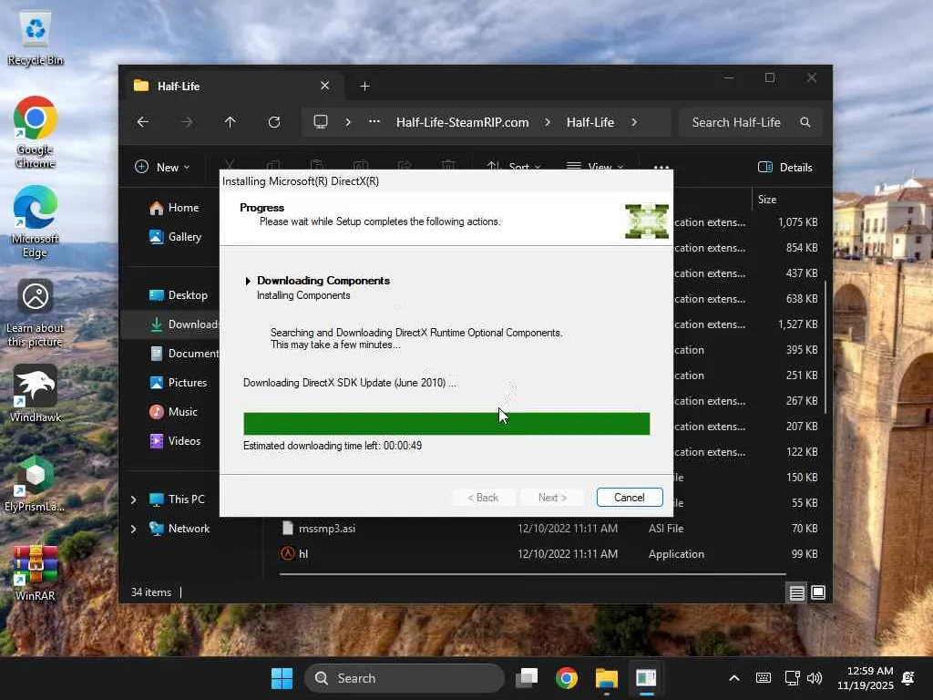Click the horizontal scrollbar in file list
The height and width of the screenshot is (700, 933).
pos(532,574)
